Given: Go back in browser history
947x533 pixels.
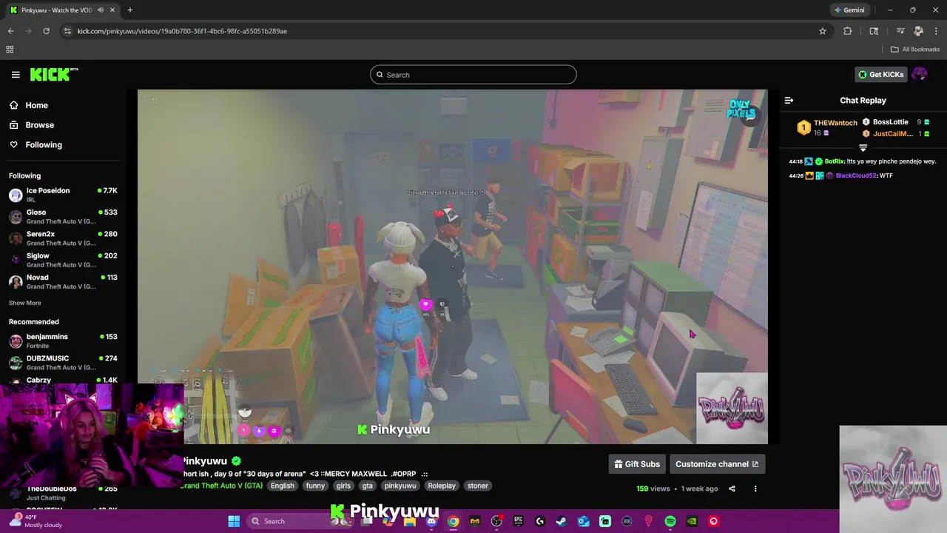Looking at the screenshot, I should tap(10, 31).
